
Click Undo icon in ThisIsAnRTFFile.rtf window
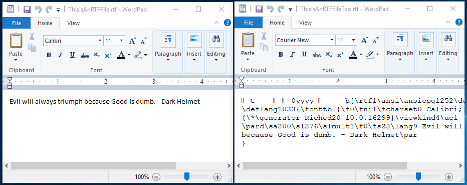(x=38, y=9)
